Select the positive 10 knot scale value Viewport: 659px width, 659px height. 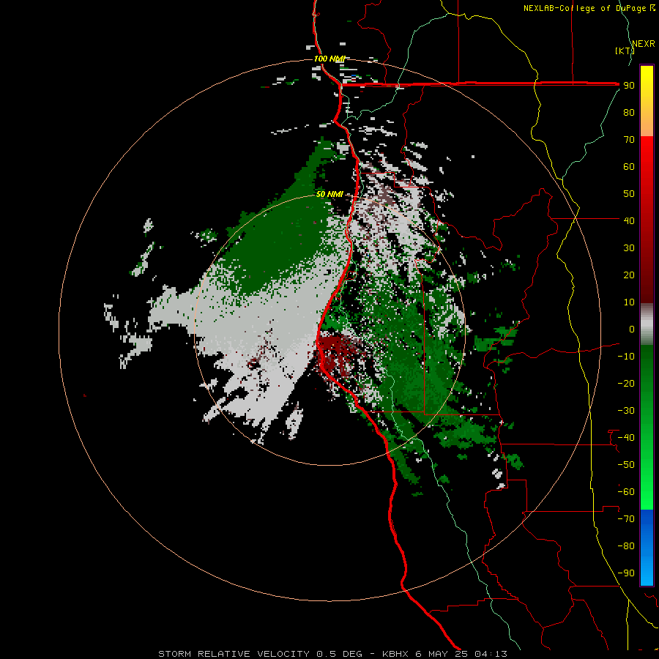pos(629,302)
